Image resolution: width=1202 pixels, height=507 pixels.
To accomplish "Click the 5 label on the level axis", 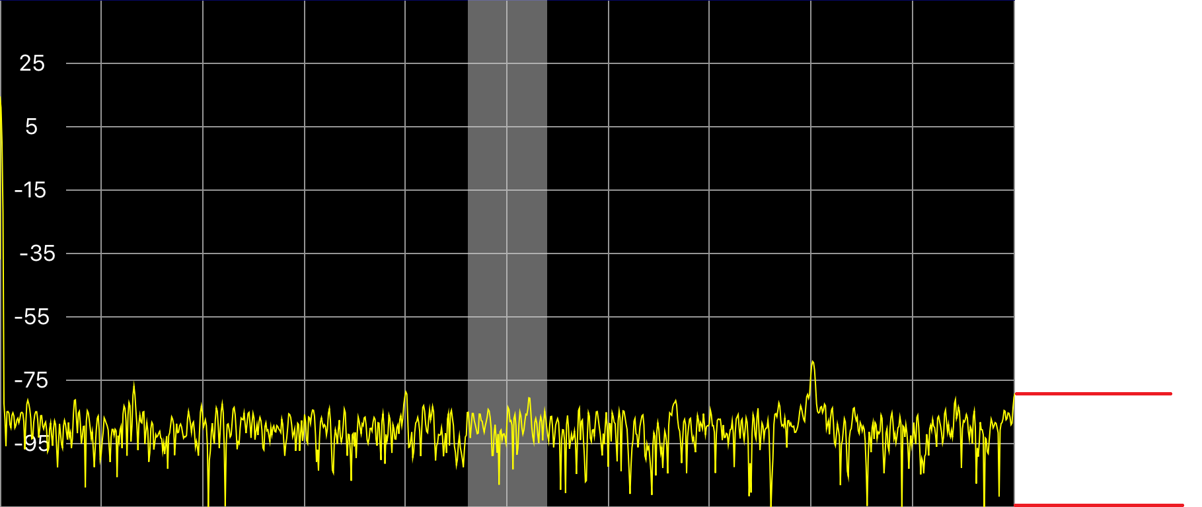I will click(x=31, y=127).
